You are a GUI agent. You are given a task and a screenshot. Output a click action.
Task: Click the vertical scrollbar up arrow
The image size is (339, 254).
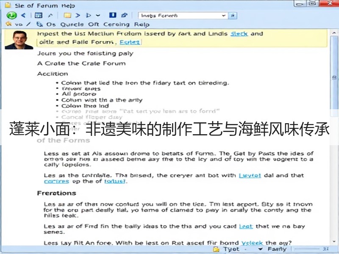[334, 33]
